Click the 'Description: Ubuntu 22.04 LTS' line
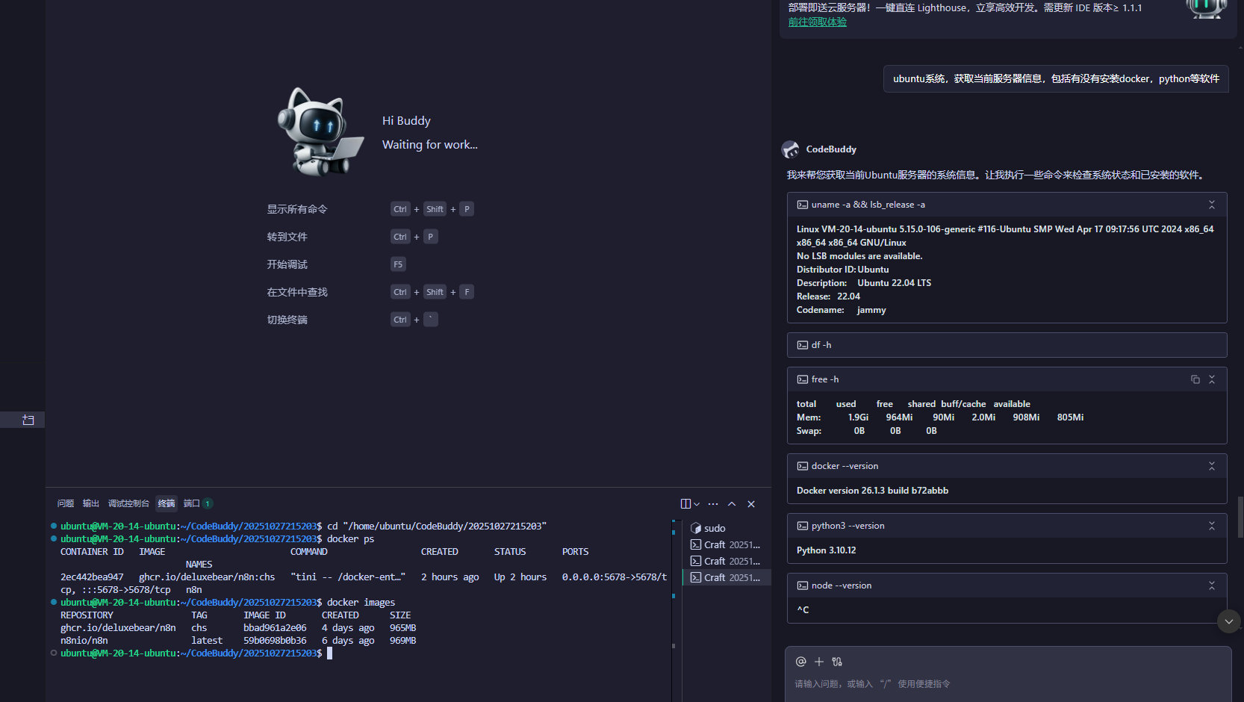The width and height of the screenshot is (1244, 702). point(864,283)
